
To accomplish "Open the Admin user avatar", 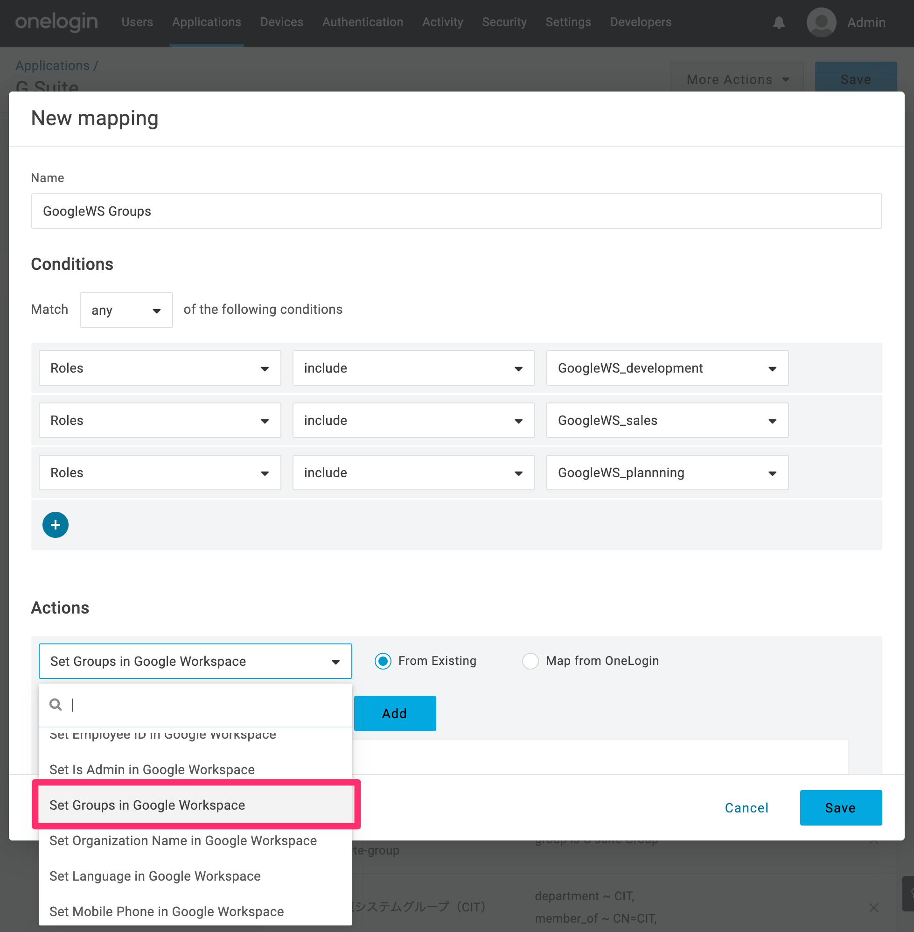I will [x=821, y=22].
